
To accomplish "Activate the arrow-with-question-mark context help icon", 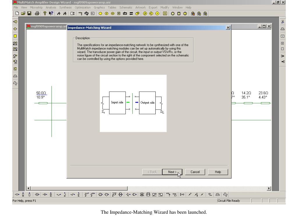I will [51, 13].
